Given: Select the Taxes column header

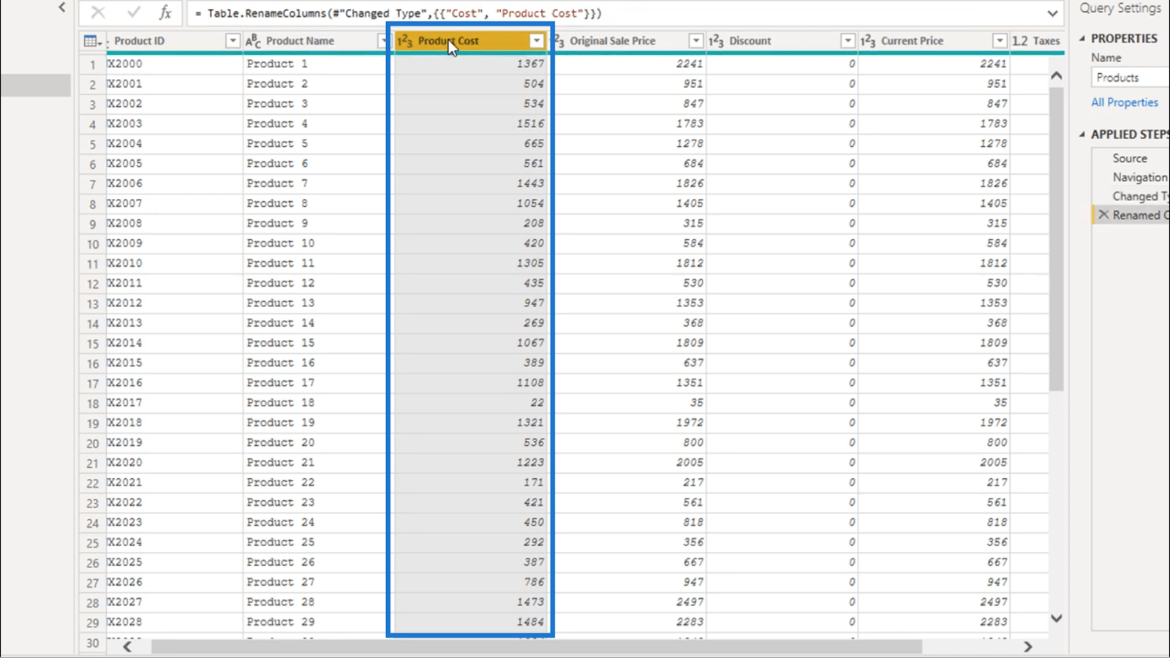Looking at the screenshot, I should 1046,41.
